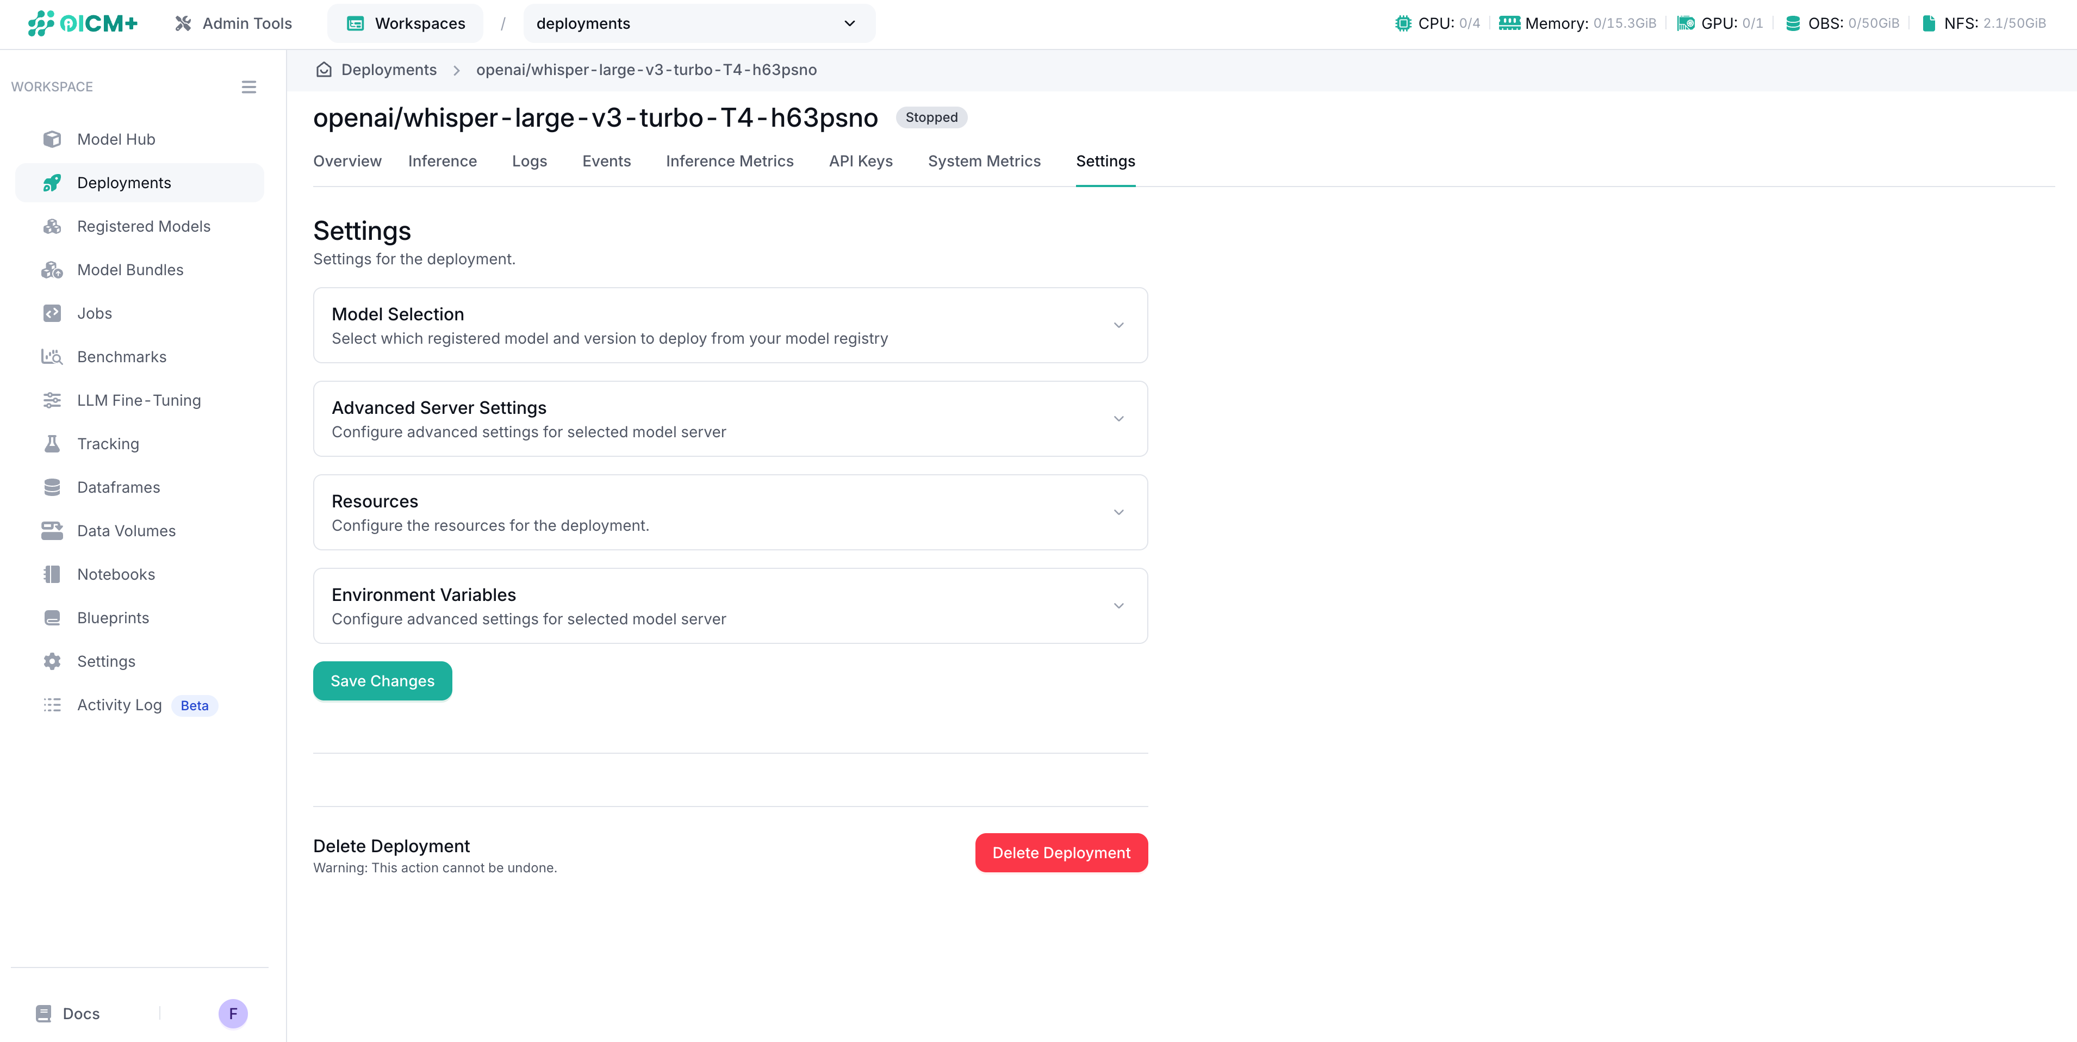Open Tracking via the flask icon
Viewport: 2077px width, 1042px height.
[52, 443]
